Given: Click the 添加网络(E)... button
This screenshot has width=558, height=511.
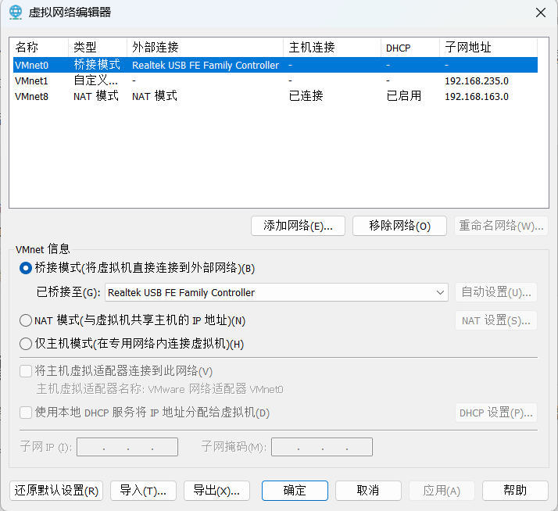Looking at the screenshot, I should (x=298, y=226).
